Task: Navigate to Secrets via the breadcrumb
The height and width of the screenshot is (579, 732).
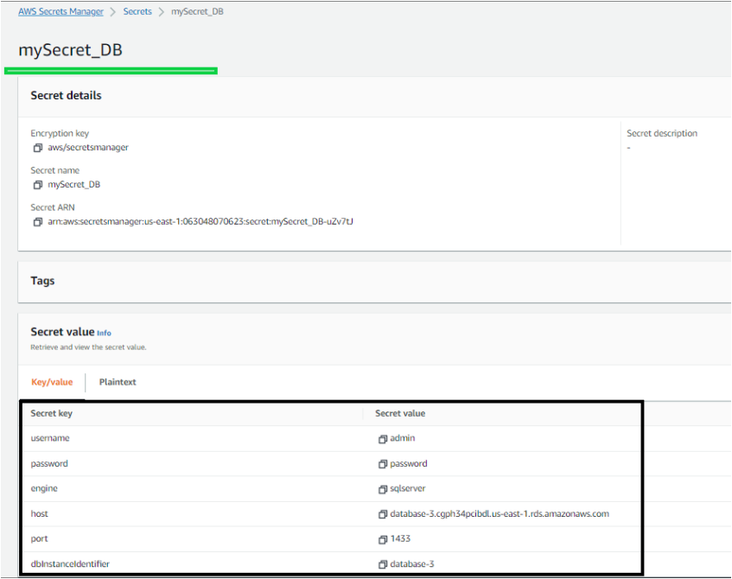Action: tap(137, 11)
